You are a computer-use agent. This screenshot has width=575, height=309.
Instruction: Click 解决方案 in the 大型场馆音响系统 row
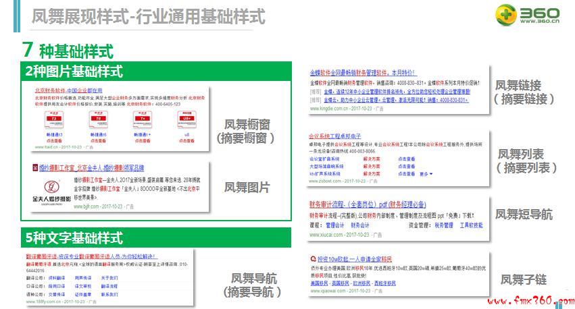pos(372,167)
